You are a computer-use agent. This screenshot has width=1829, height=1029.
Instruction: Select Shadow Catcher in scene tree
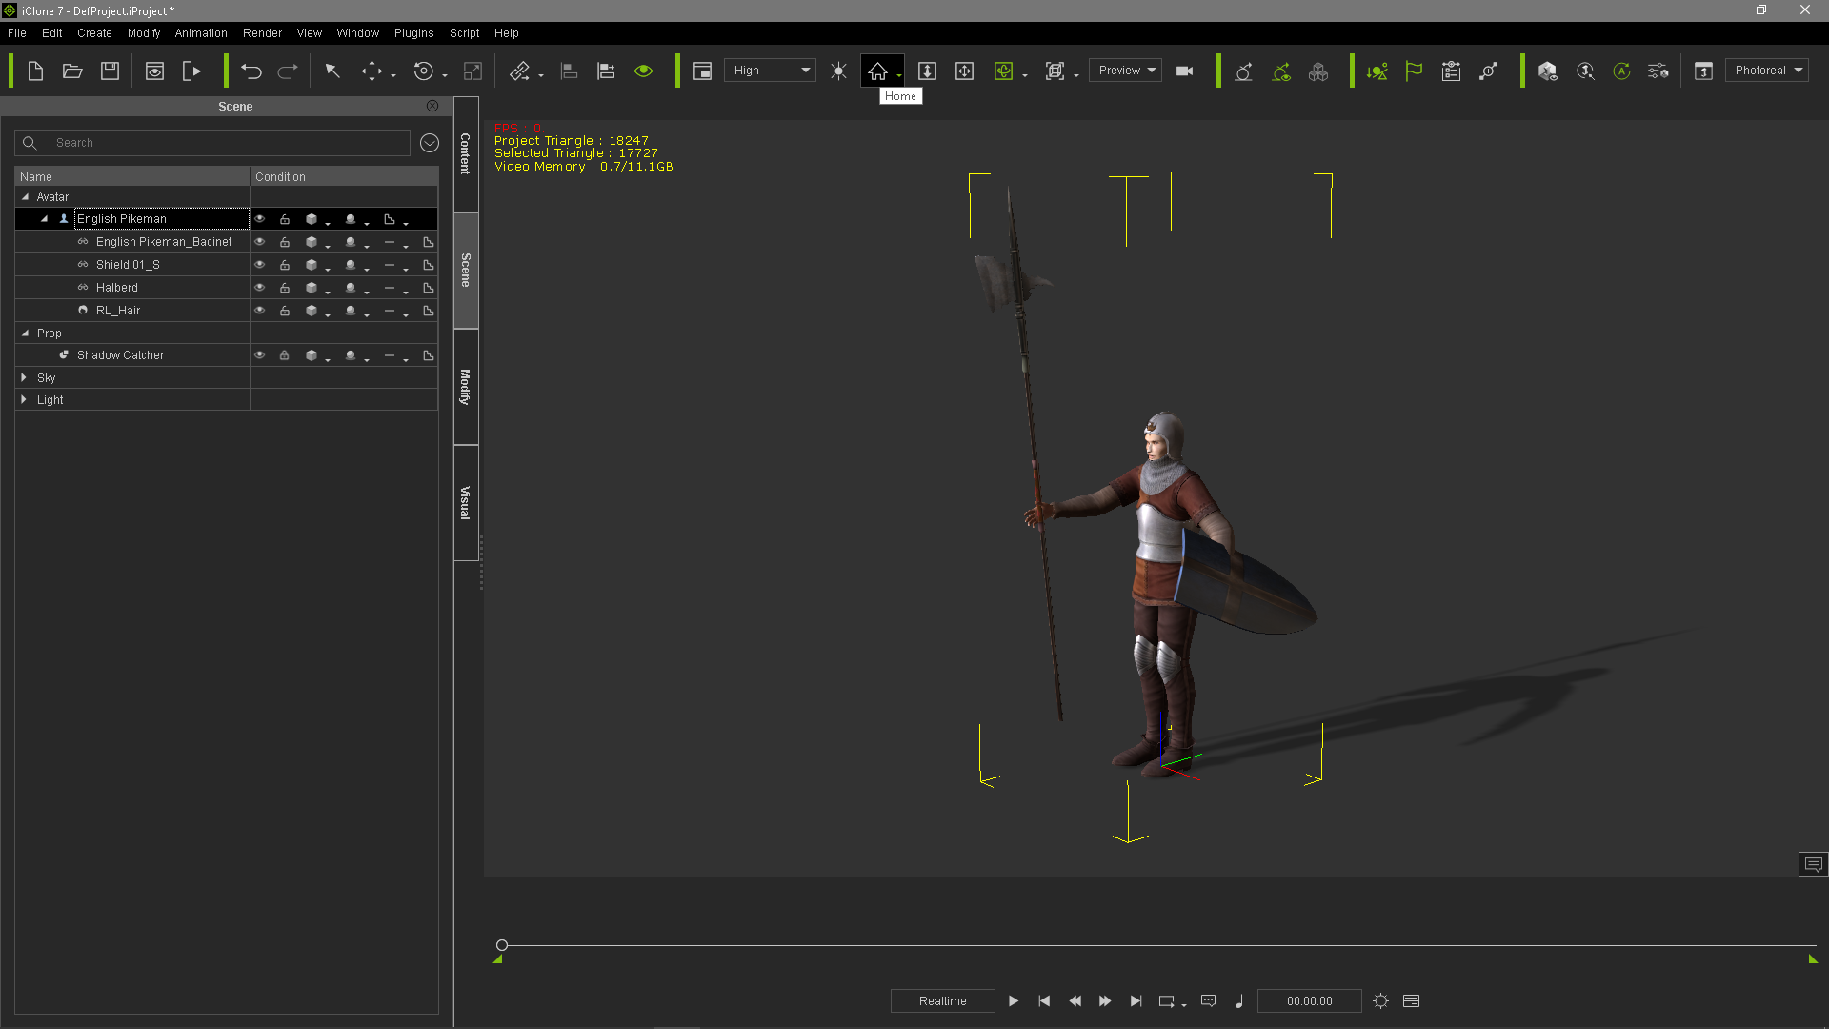click(x=120, y=355)
